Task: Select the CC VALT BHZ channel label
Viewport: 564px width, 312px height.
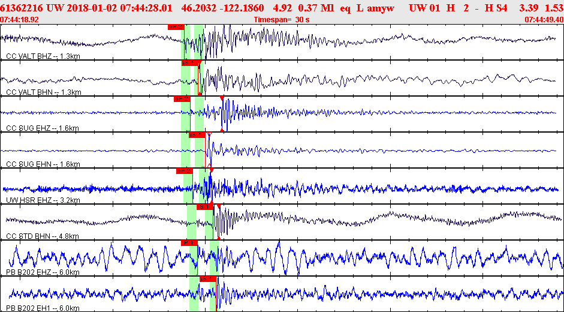Action: tap(43, 56)
